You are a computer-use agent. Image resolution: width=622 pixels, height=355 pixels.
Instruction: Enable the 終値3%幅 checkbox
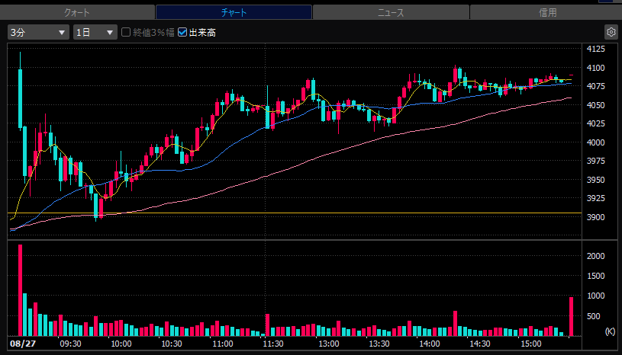[126, 32]
